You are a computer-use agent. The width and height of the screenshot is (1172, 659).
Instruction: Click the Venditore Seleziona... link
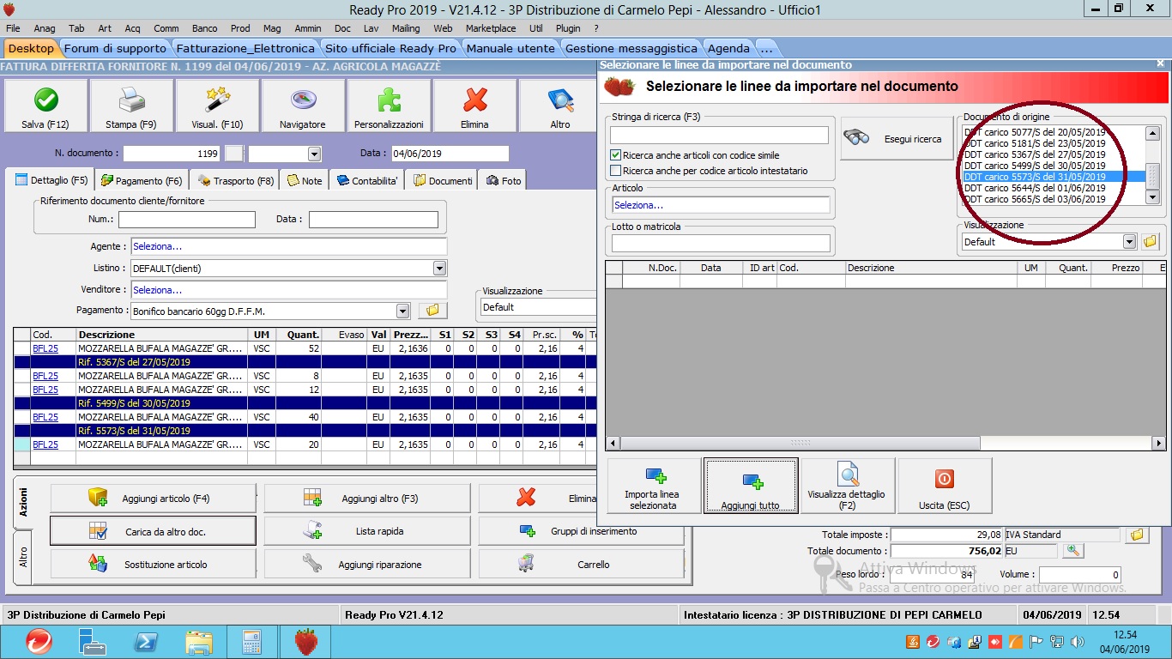pyautogui.click(x=158, y=290)
